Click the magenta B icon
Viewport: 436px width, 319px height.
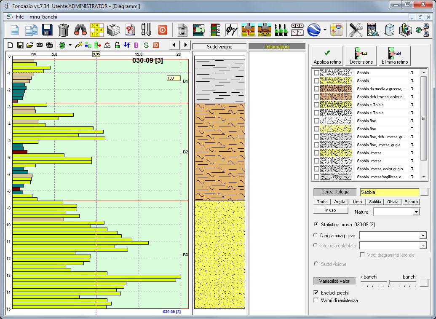pos(136,45)
